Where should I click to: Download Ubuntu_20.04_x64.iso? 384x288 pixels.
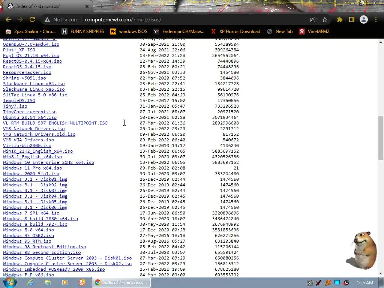pos(30,117)
